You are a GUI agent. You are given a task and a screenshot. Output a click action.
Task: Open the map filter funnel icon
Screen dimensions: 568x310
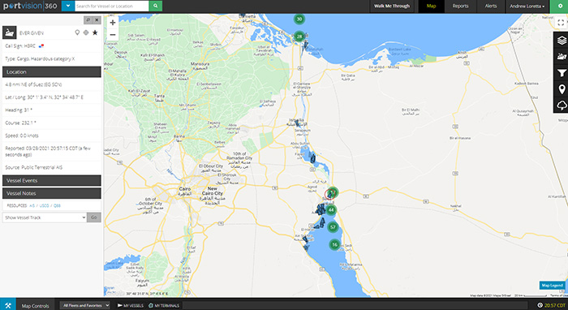coord(562,73)
